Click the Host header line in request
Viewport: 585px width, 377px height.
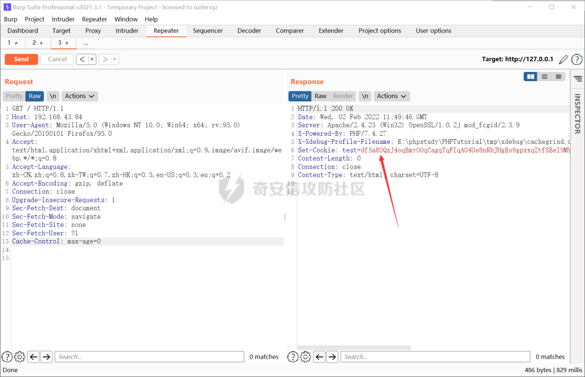[x=47, y=117]
